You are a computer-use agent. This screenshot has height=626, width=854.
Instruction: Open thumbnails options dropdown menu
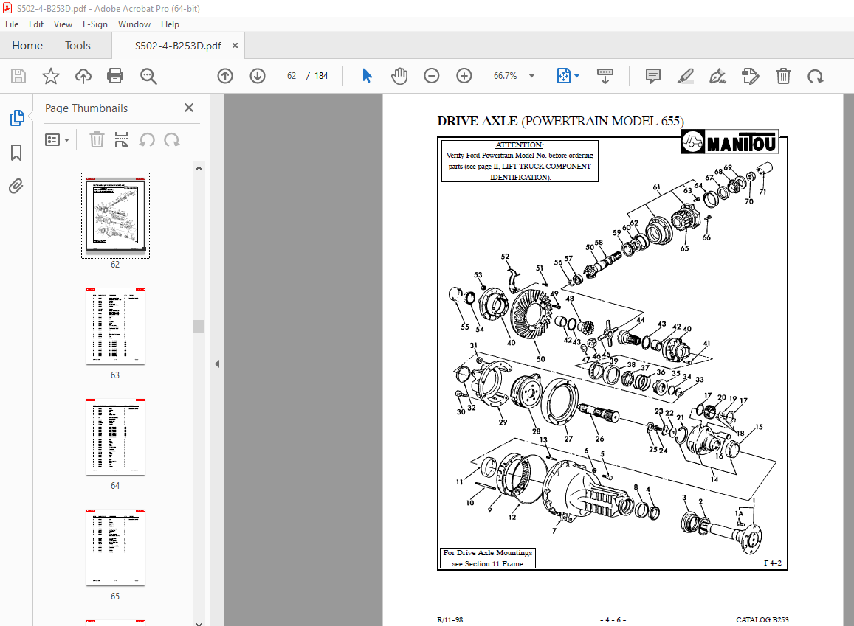(57, 140)
